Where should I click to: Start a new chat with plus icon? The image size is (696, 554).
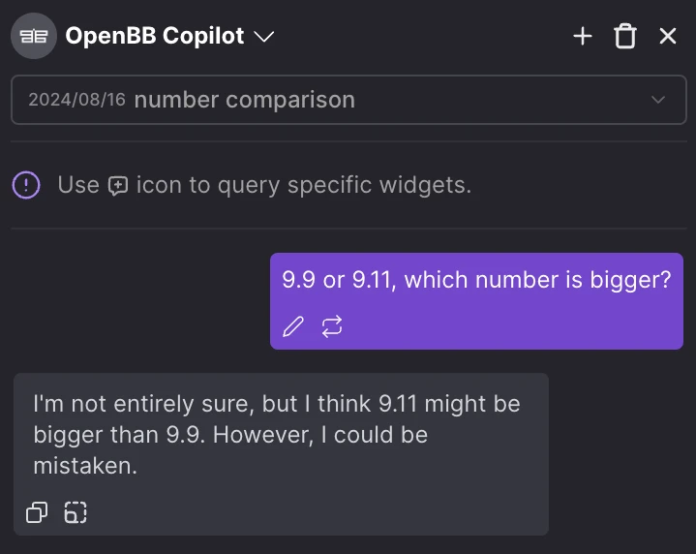(x=583, y=37)
